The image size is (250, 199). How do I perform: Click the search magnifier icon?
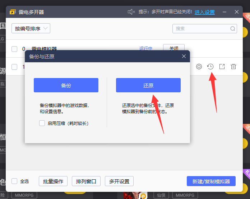[x=233, y=29]
